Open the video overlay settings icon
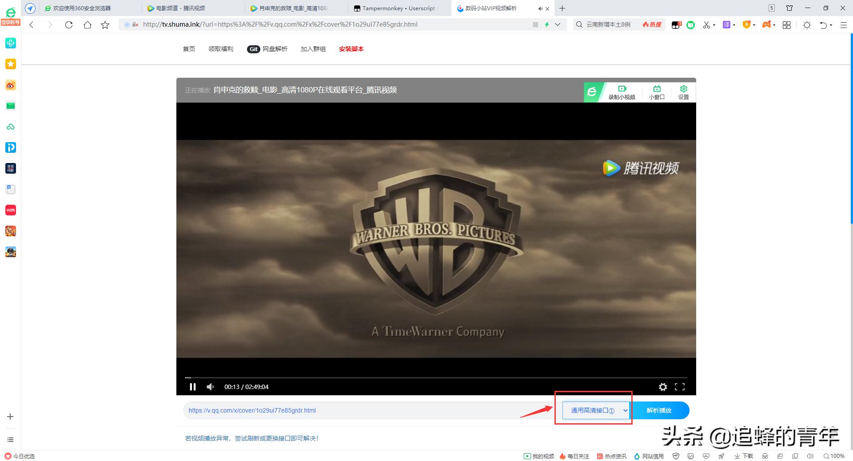The height and width of the screenshot is (461, 853). (683, 92)
